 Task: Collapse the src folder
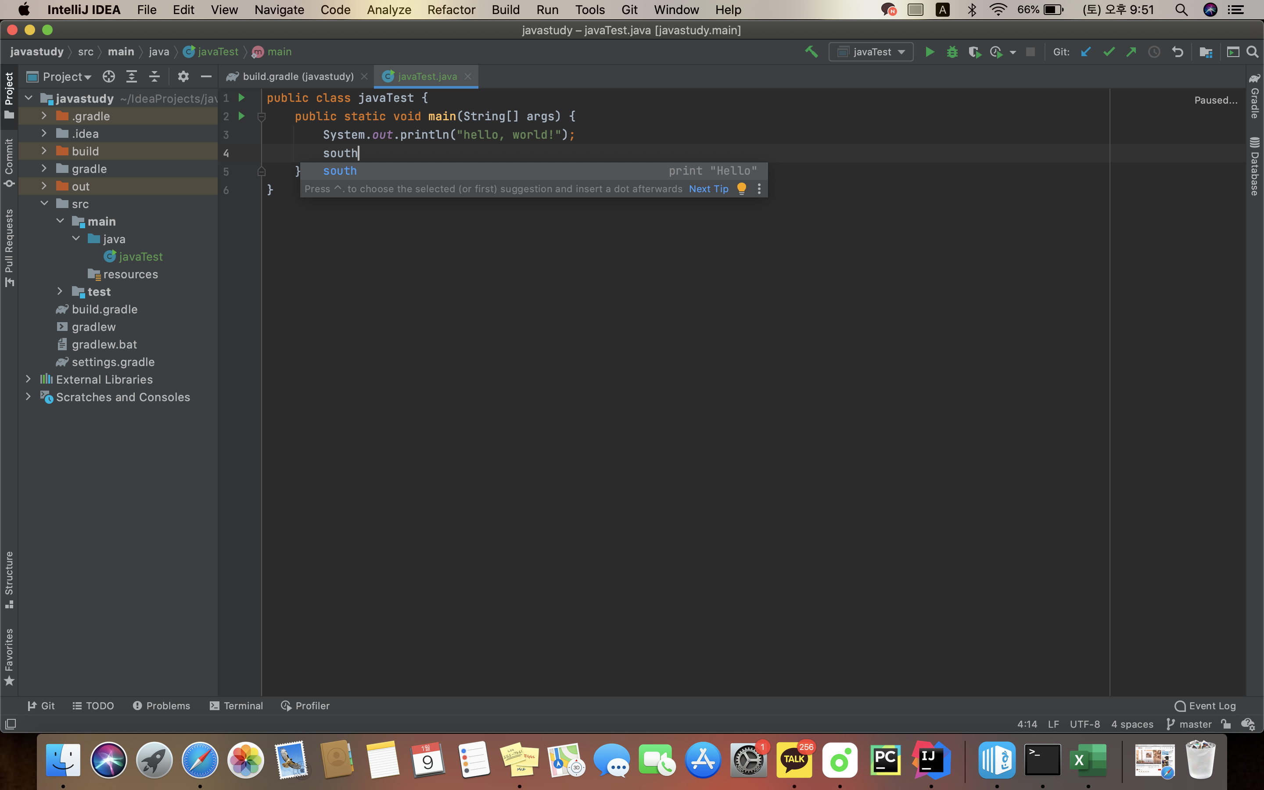(x=44, y=203)
